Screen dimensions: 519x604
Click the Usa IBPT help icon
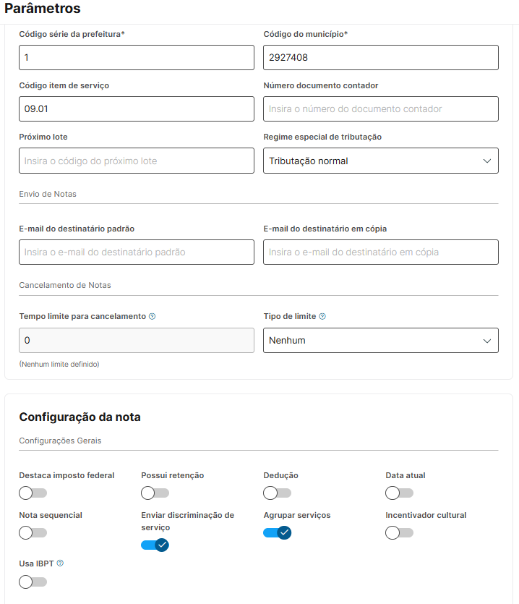pyautogui.click(x=60, y=563)
